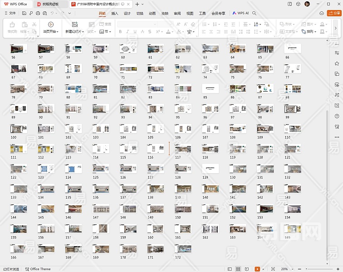Switch to the 设计 ribbon tab

click(127, 13)
